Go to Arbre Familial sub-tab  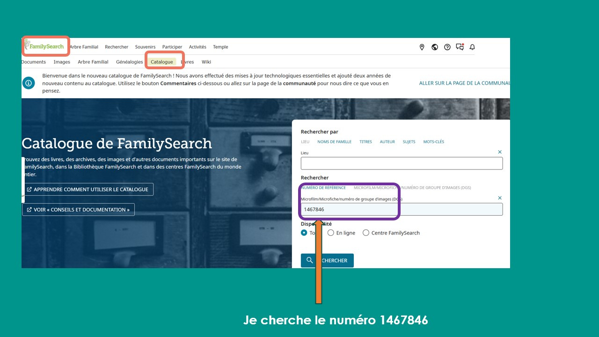[93, 62]
